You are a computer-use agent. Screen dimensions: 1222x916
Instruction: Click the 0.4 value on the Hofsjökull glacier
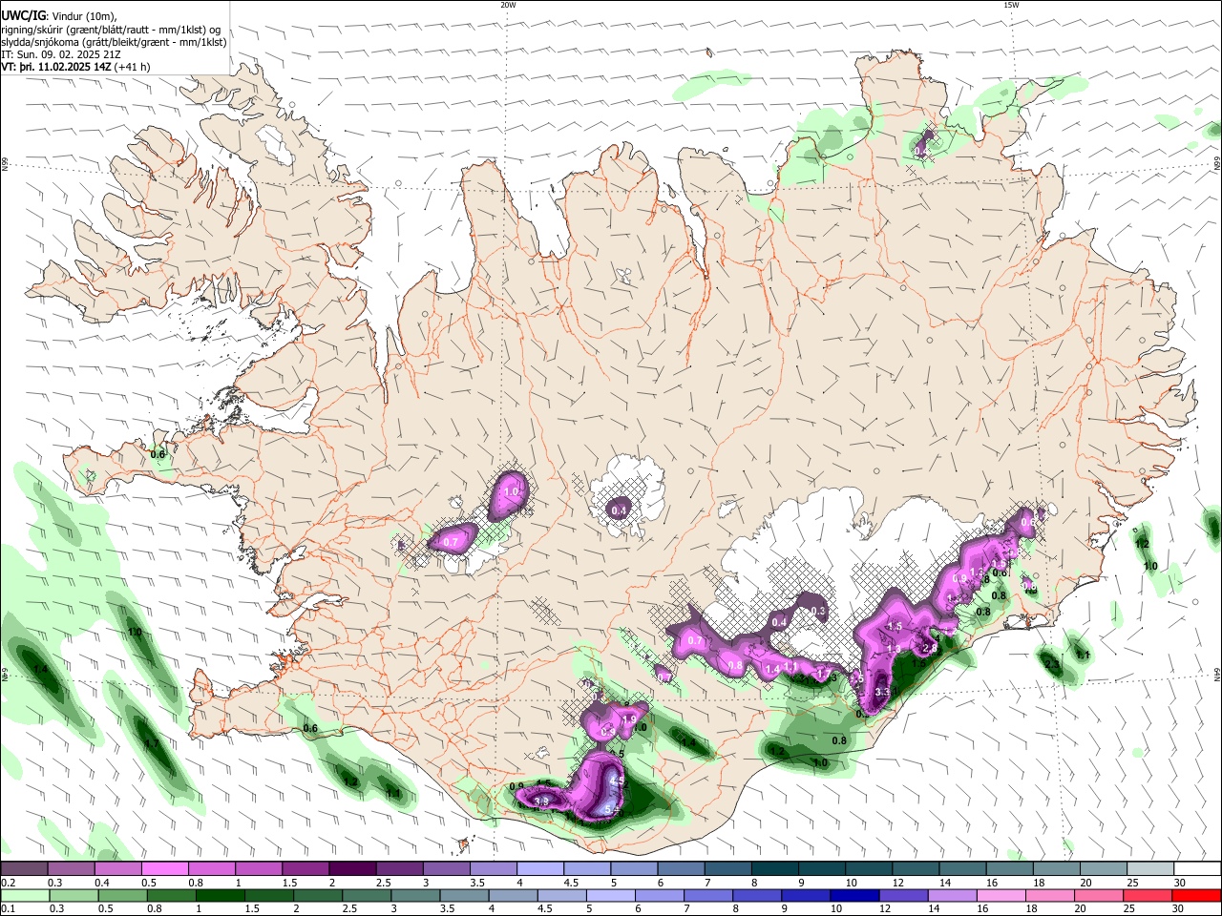pyautogui.click(x=619, y=510)
